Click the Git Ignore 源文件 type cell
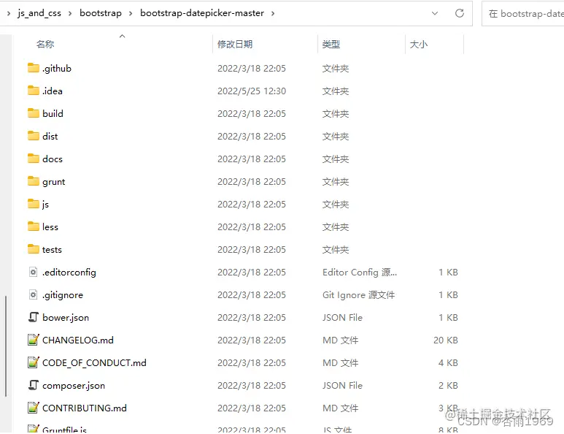Screen dimensions: 564x434 [x=359, y=295]
